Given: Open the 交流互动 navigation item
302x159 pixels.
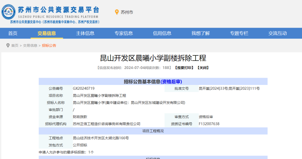Looking at the screenshot, I should coord(277,33).
